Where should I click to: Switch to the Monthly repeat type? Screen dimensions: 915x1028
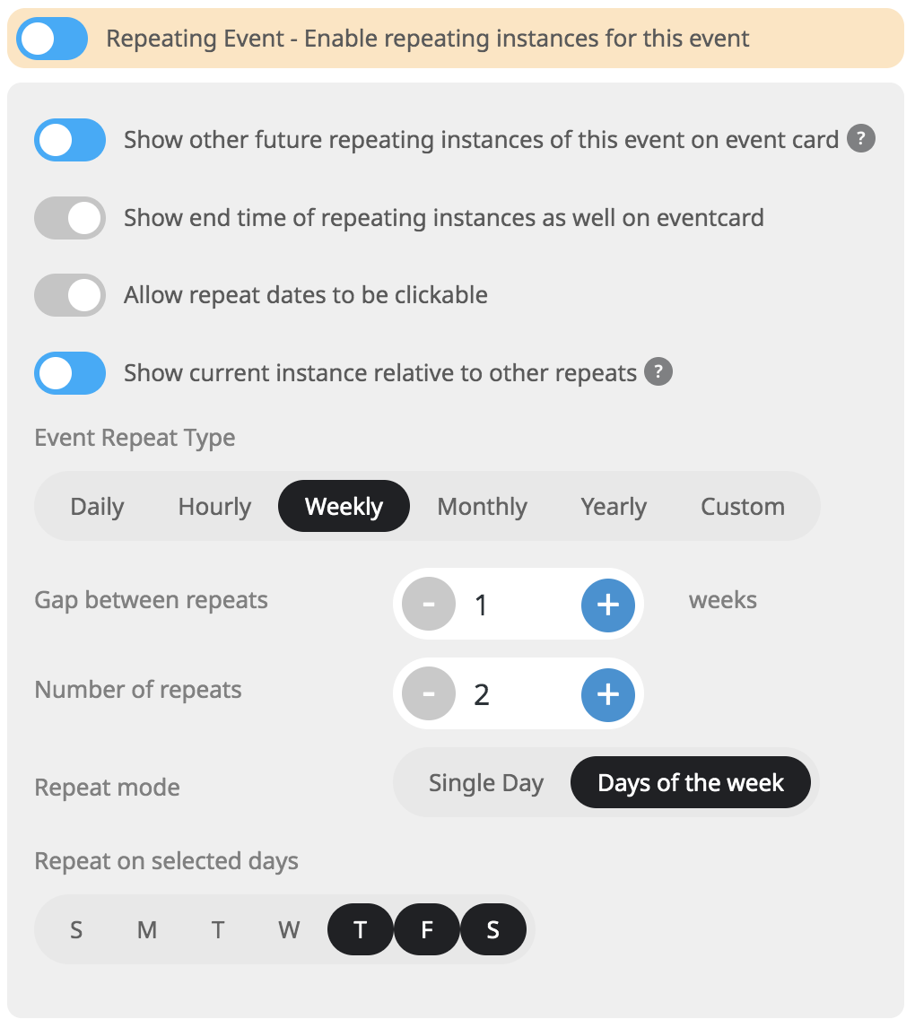pyautogui.click(x=482, y=506)
